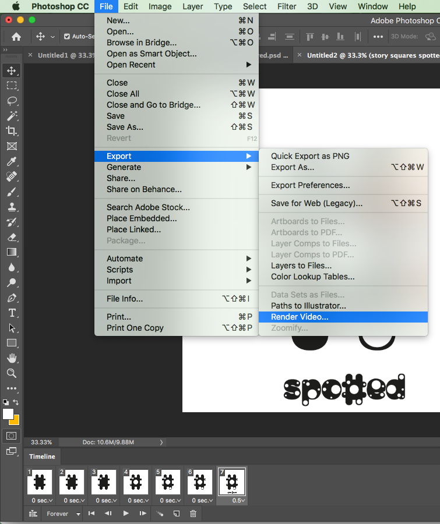Select the History Brush tool
440x524 pixels.
pyautogui.click(x=12, y=222)
